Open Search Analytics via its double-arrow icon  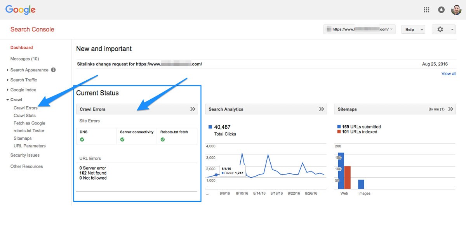[322, 109]
